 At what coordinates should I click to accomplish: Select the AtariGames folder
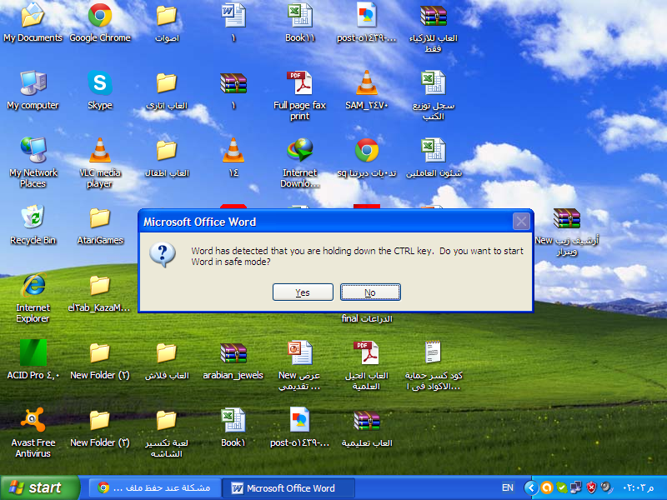point(100,224)
